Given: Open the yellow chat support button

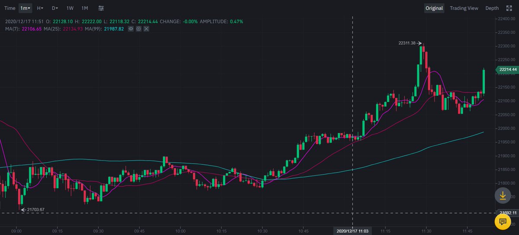Looking at the screenshot, I should (503, 222).
